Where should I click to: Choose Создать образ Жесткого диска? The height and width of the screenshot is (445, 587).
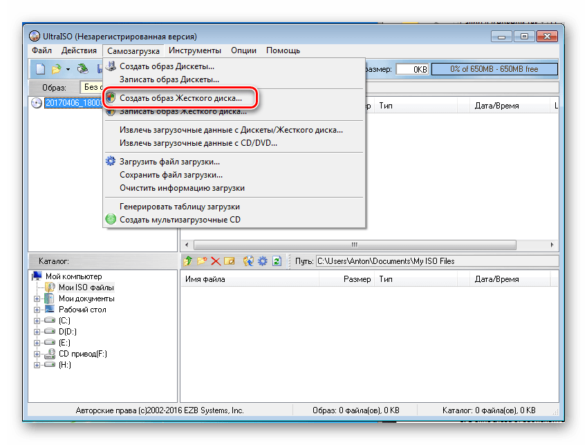(x=234, y=98)
